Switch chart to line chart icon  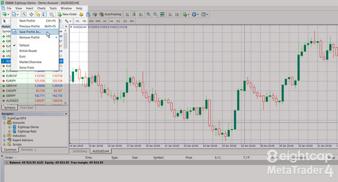point(141,15)
